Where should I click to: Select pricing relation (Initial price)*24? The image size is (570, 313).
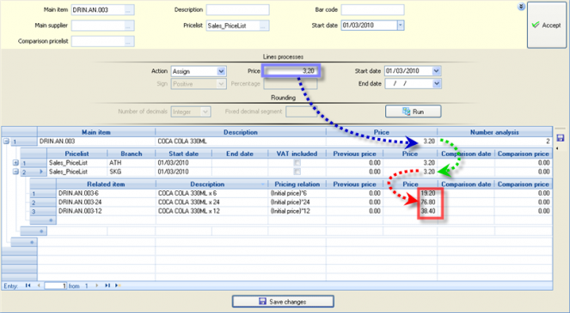297,202
